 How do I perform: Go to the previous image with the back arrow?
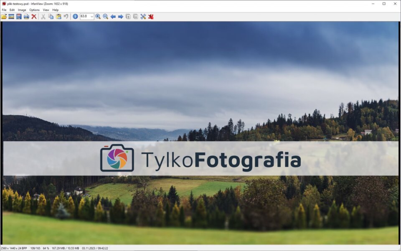[113, 16]
